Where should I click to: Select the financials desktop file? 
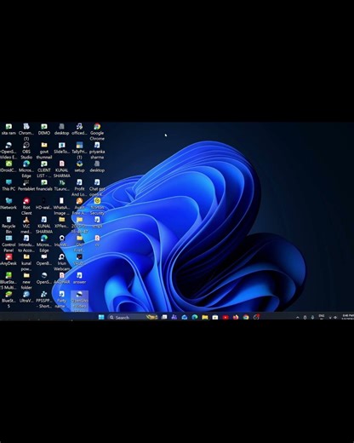coord(44,185)
